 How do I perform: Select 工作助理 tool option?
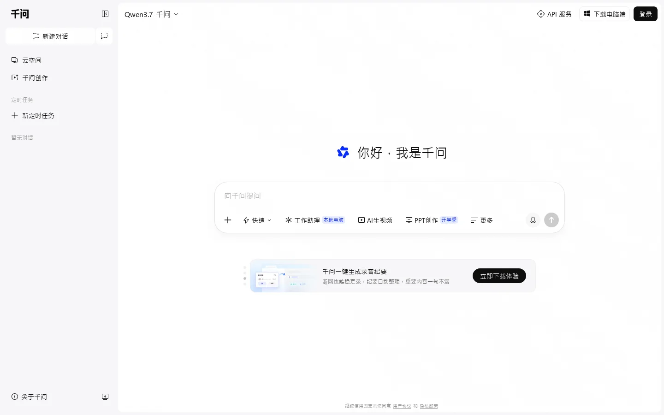point(314,220)
